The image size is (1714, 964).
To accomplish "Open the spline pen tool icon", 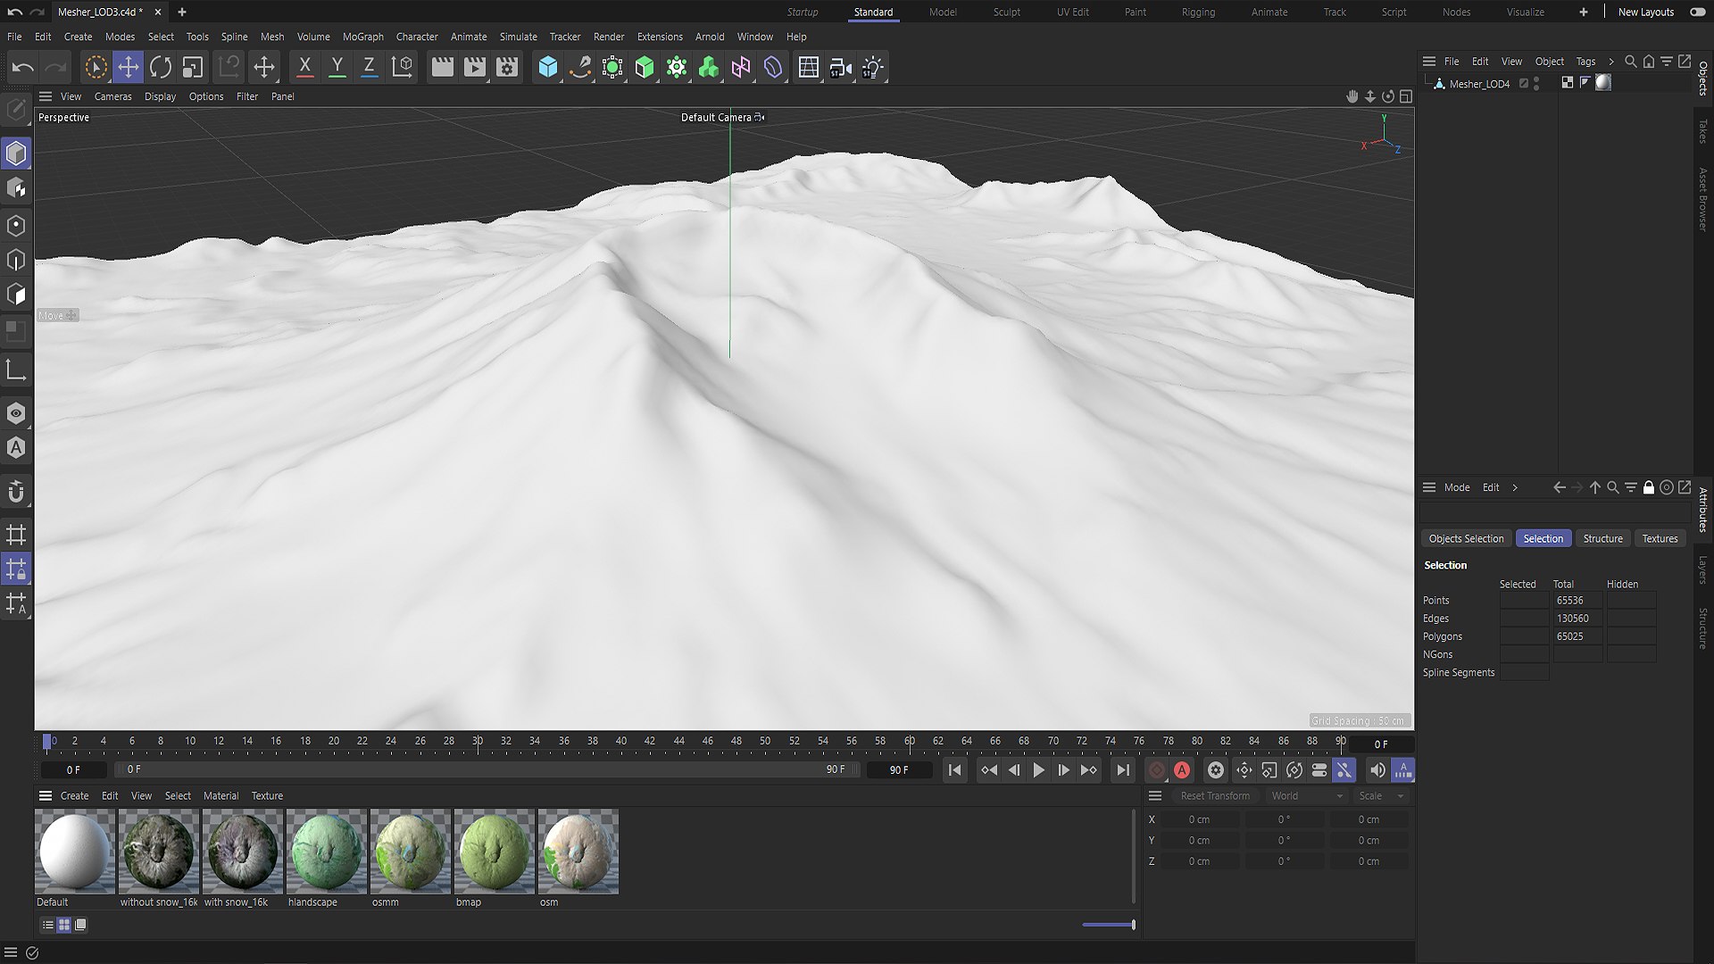I will coord(580,67).
